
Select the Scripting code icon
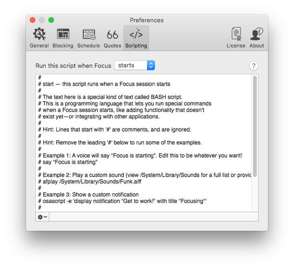click(x=136, y=34)
